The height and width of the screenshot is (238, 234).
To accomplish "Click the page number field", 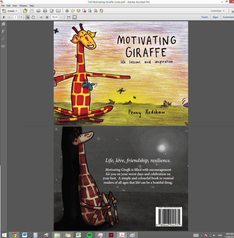I will click(15, 17).
